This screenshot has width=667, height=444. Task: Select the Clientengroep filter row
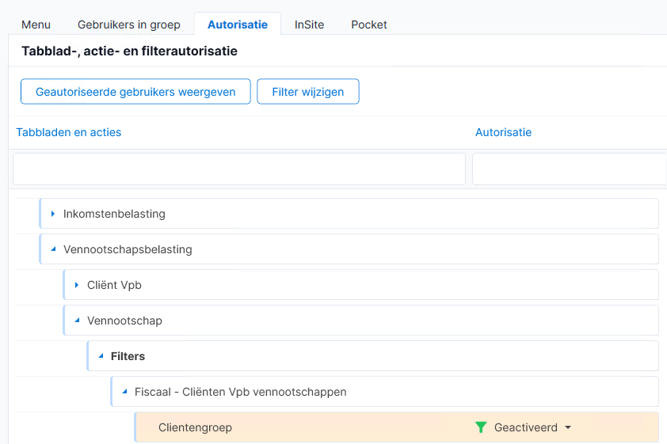396,427
